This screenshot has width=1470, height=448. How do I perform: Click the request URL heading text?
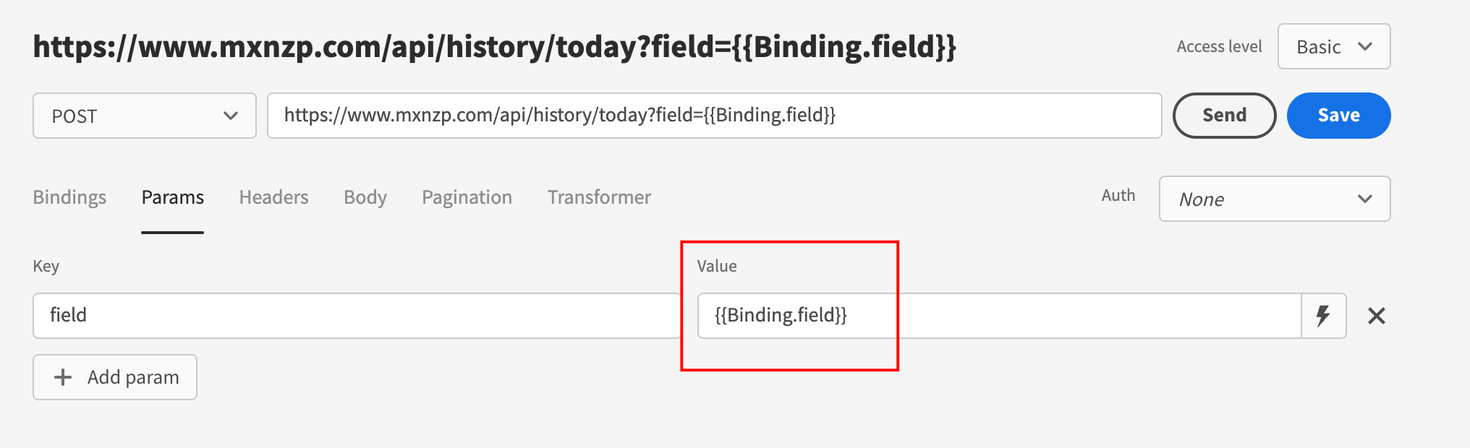click(x=494, y=47)
